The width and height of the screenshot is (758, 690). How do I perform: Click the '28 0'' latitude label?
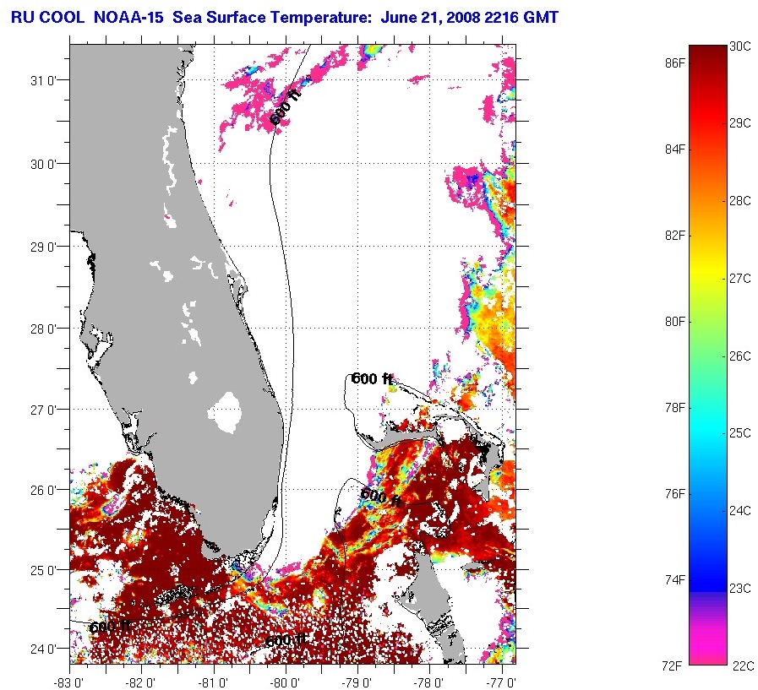43,329
